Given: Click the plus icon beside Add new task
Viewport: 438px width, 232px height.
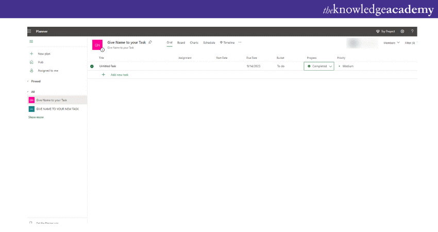Looking at the screenshot, I should tap(103, 75).
